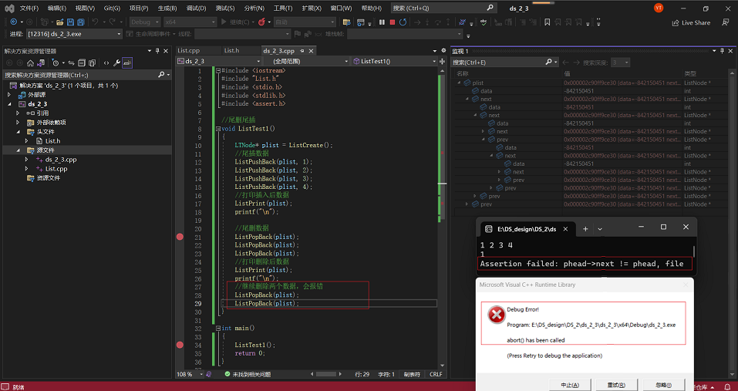
Task: Click the View Code angle brackets icon
Action: click(x=106, y=62)
